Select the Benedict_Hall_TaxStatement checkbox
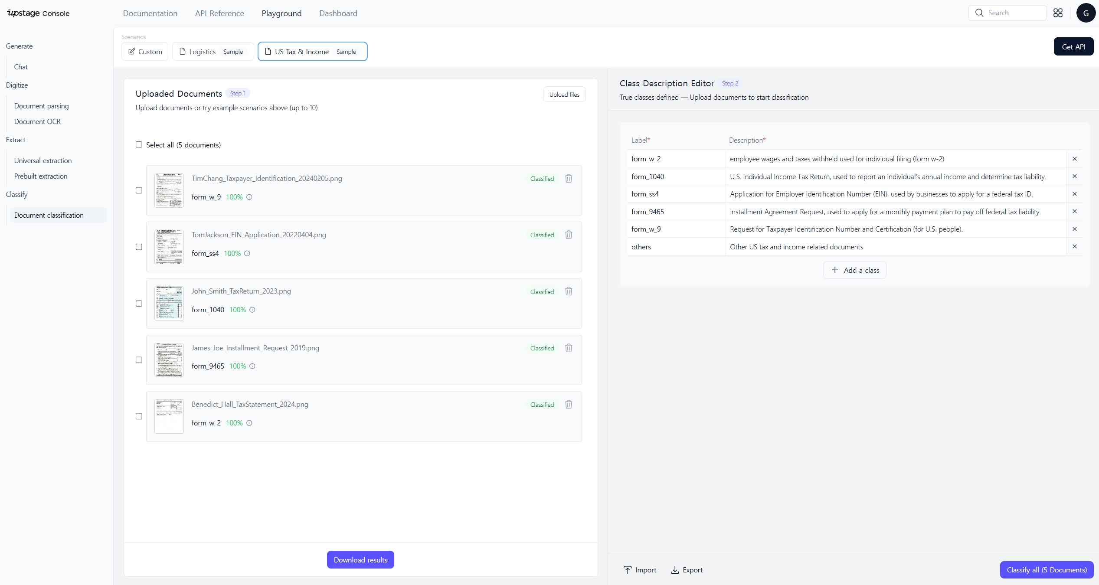Viewport: 1099px width, 585px height. [x=139, y=416]
